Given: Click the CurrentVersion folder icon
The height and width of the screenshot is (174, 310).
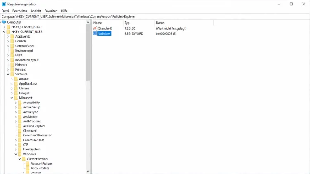Looking at the screenshot, I should (x=24, y=159).
